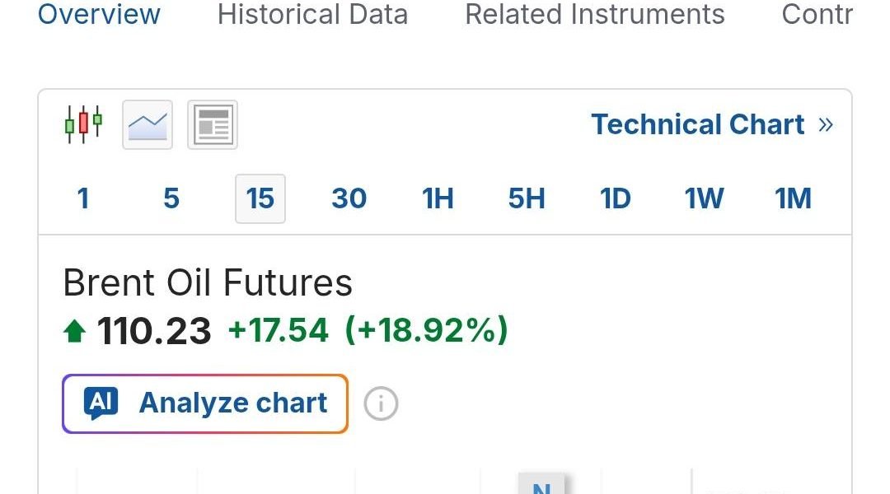Choose the 1W chart interval
The height and width of the screenshot is (494, 890).
click(x=705, y=199)
